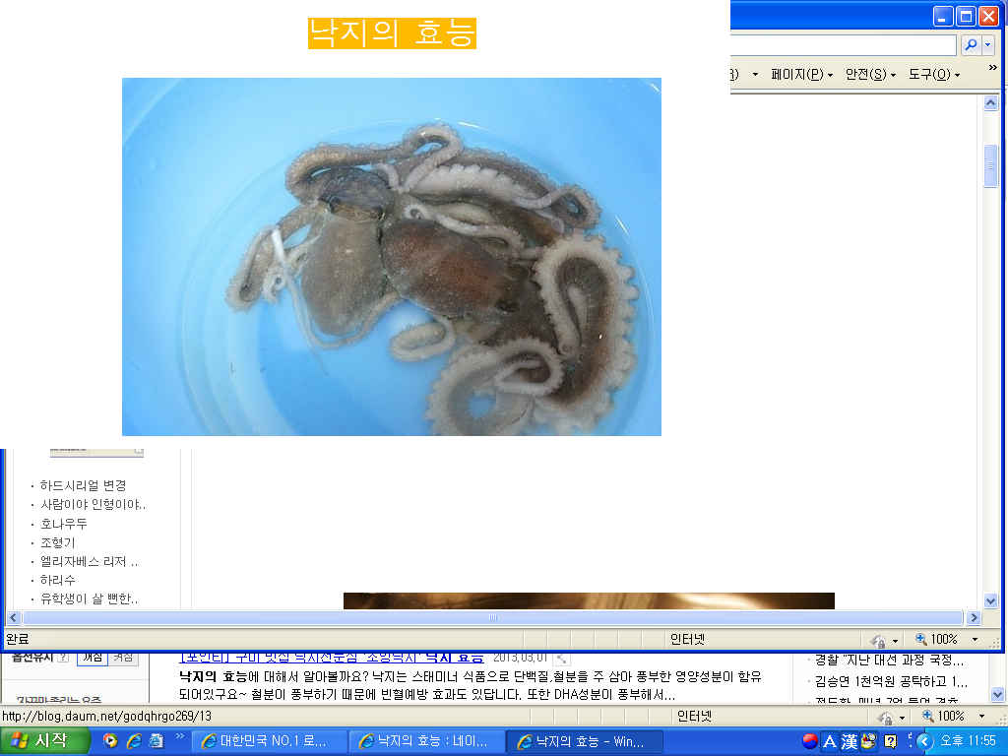This screenshot has width=1008, height=756.
Task: Open the 엘리자베스 리저 sidebar link
Action: click(x=88, y=561)
